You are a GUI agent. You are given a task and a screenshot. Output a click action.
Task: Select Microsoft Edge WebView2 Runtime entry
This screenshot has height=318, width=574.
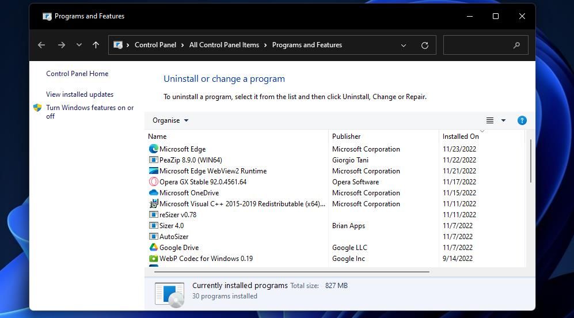pyautogui.click(x=213, y=171)
